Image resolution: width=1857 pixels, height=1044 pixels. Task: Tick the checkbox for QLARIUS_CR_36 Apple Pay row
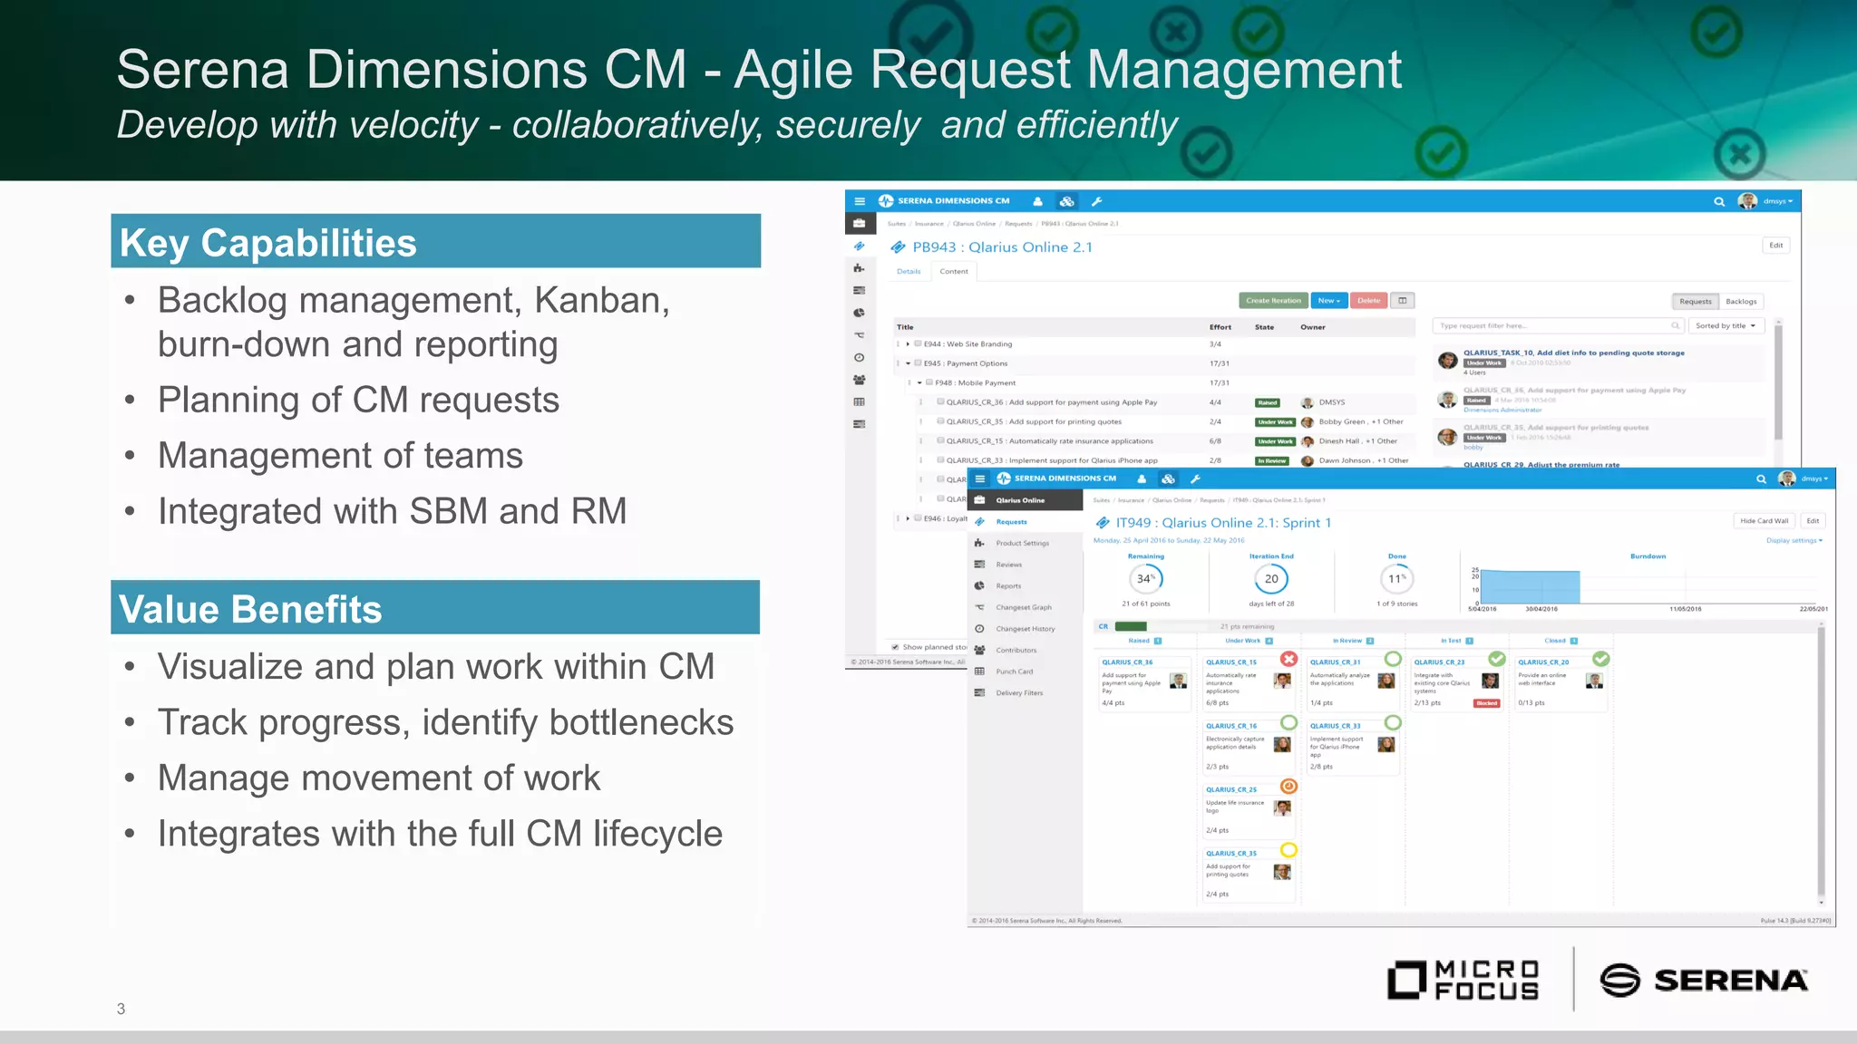tap(940, 401)
